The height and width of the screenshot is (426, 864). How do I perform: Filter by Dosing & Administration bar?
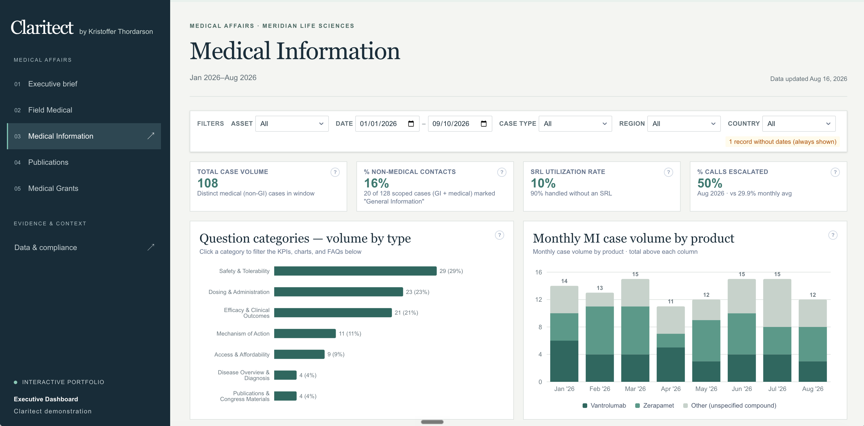pos(338,292)
